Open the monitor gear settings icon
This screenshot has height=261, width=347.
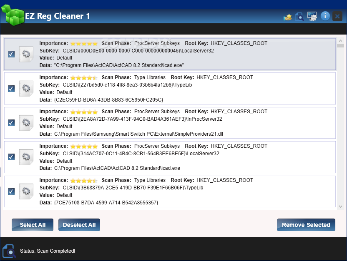(312, 16)
